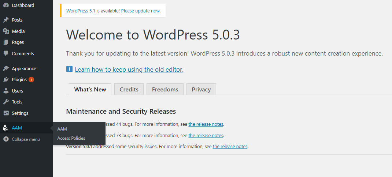Image resolution: width=392 pixels, height=177 pixels.
Task: Click the Users person icon
Action: pyautogui.click(x=6, y=91)
